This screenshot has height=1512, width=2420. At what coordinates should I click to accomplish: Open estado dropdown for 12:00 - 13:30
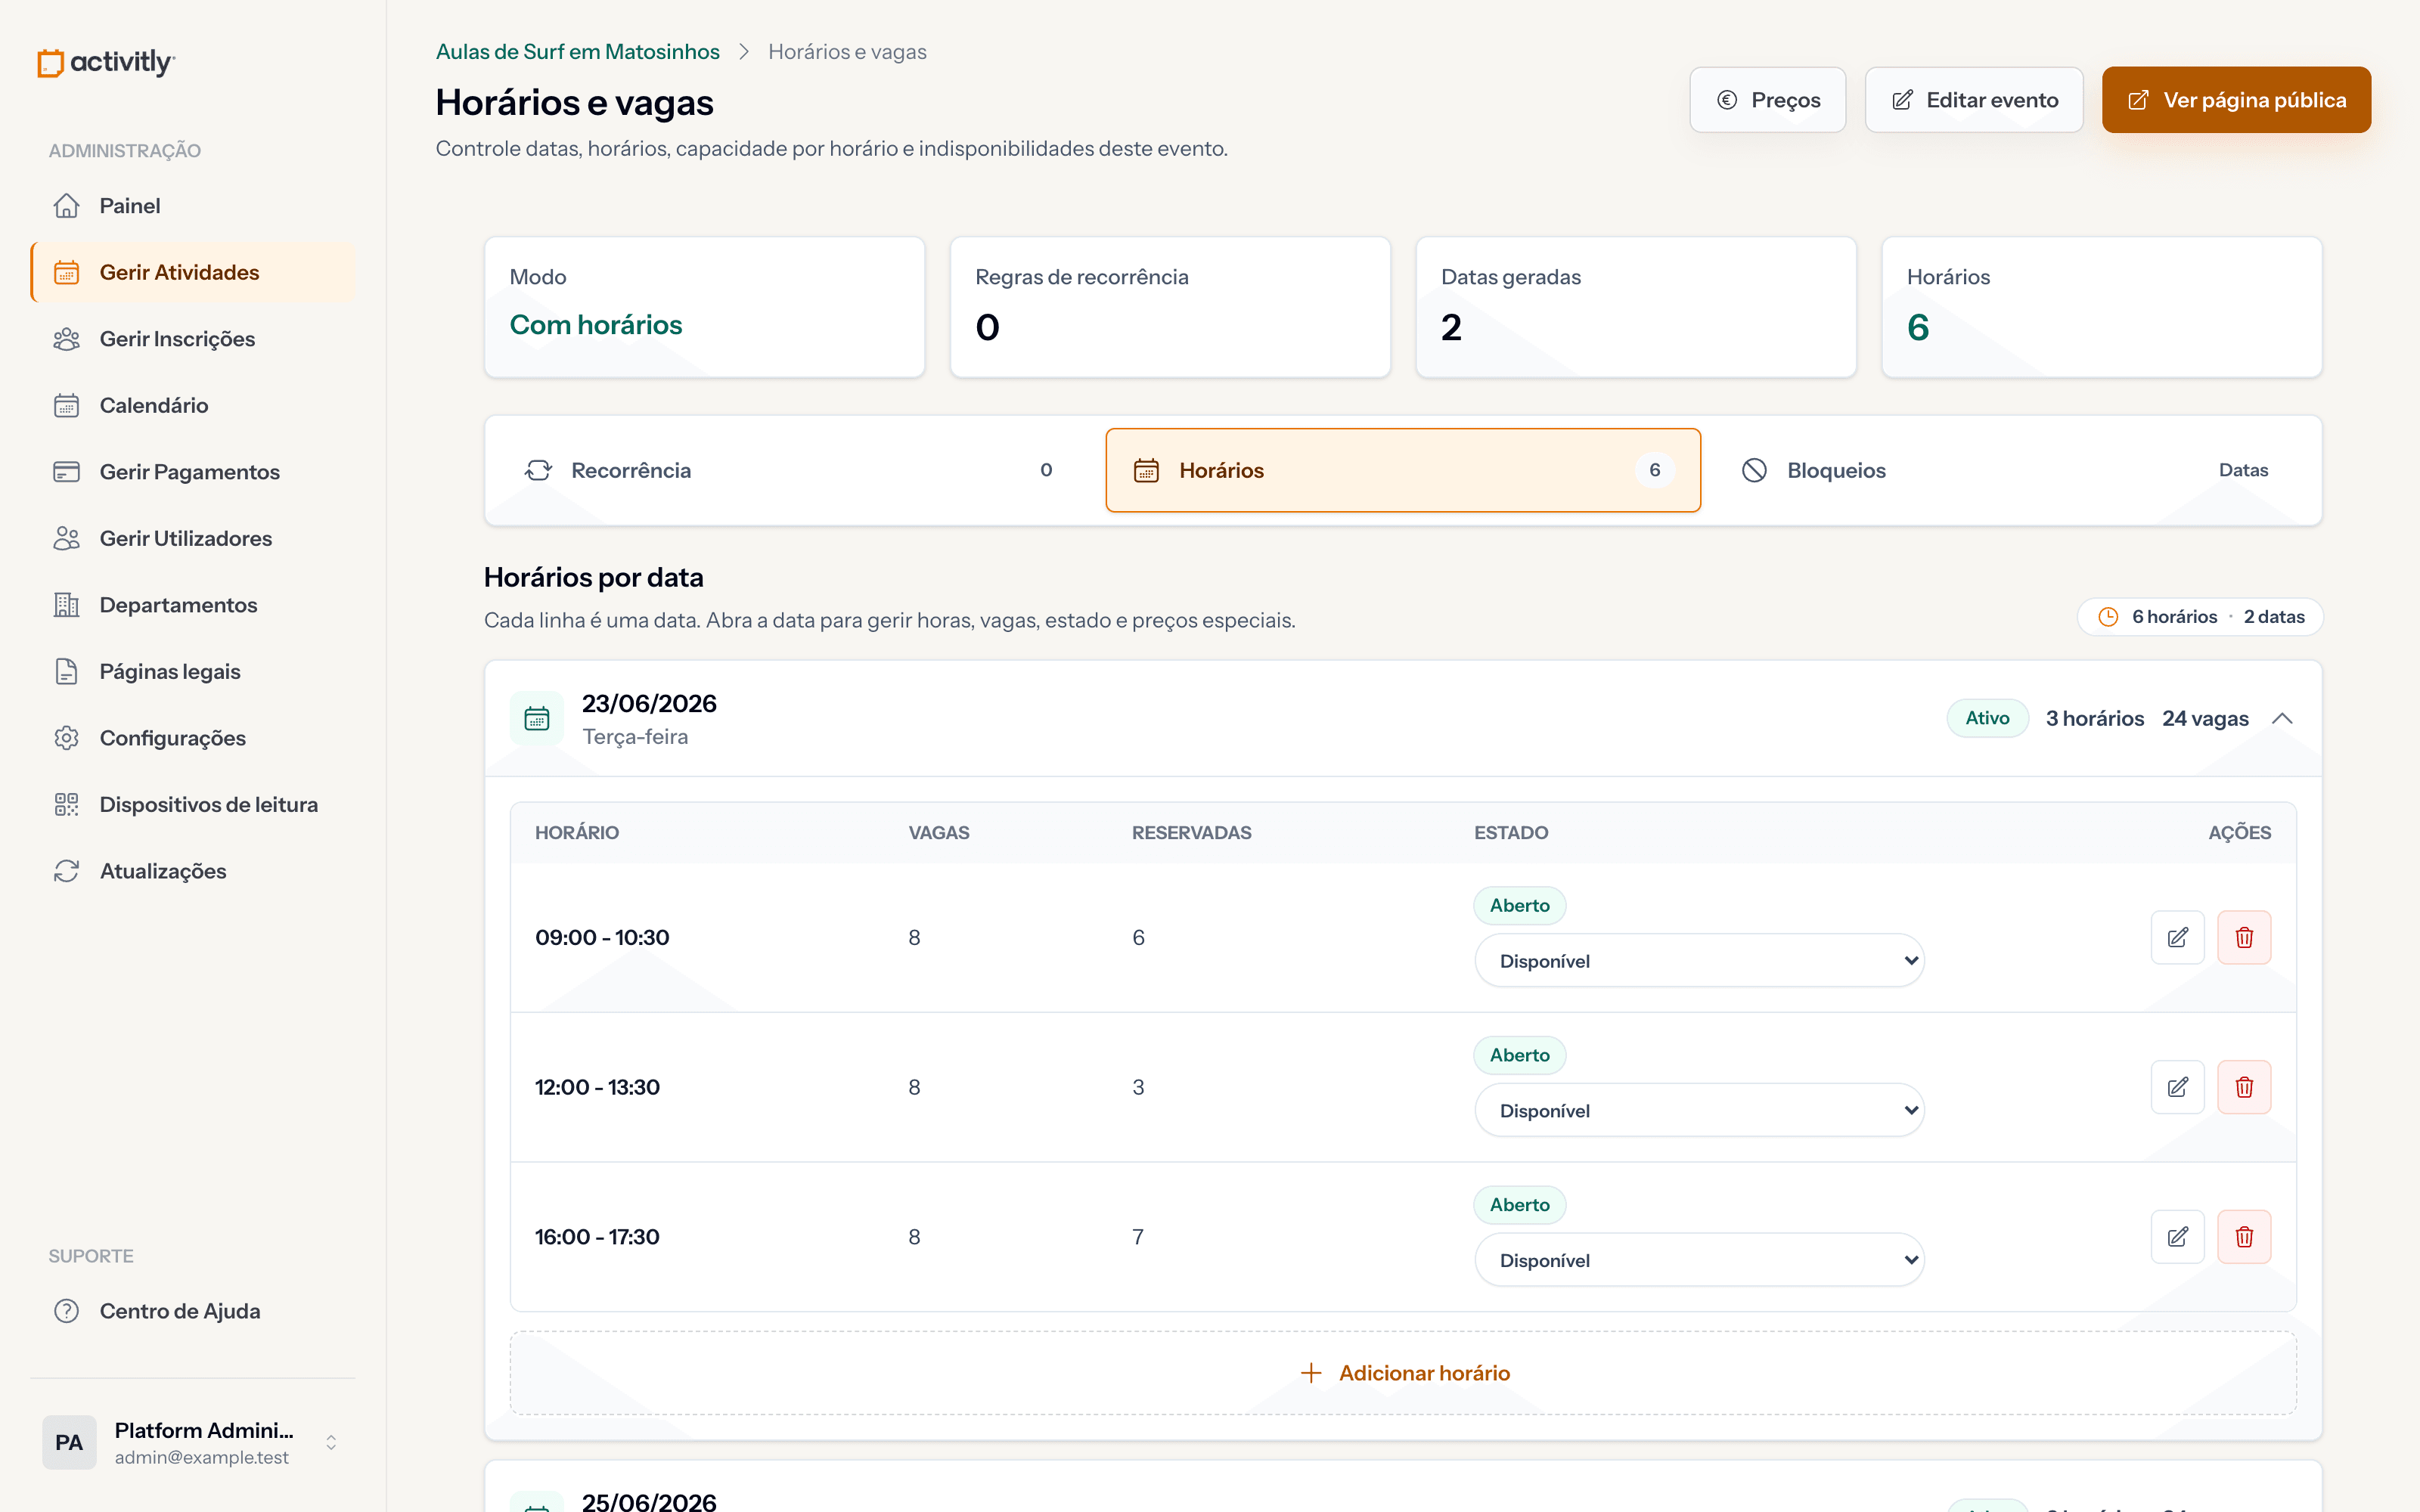pos(1699,1110)
